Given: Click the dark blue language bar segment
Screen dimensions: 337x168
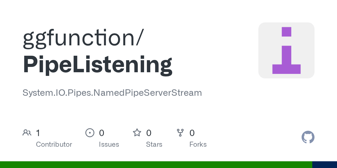Looking at the screenshot, I should click(x=325, y=165).
